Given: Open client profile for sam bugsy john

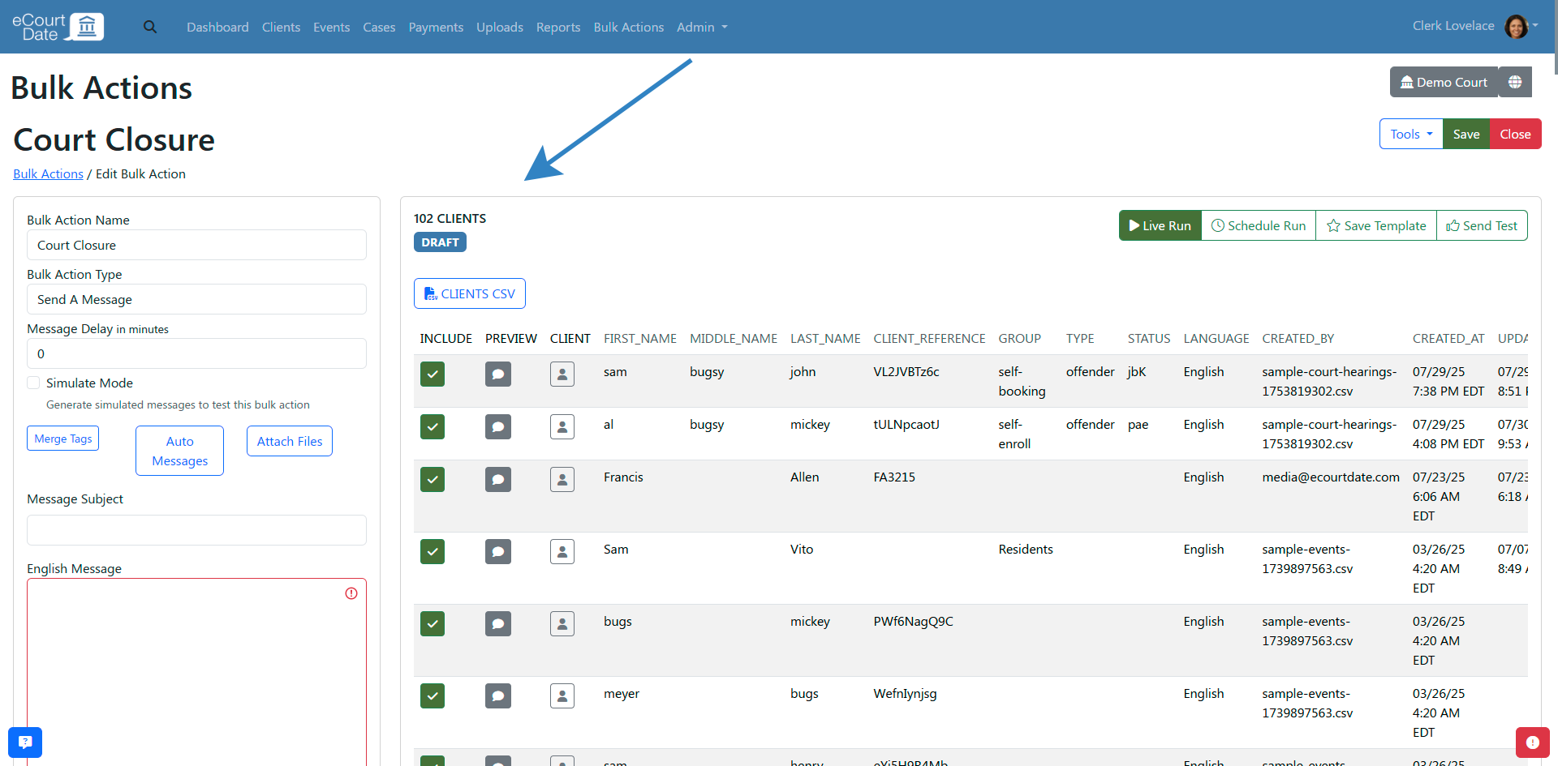Looking at the screenshot, I should tap(562, 374).
